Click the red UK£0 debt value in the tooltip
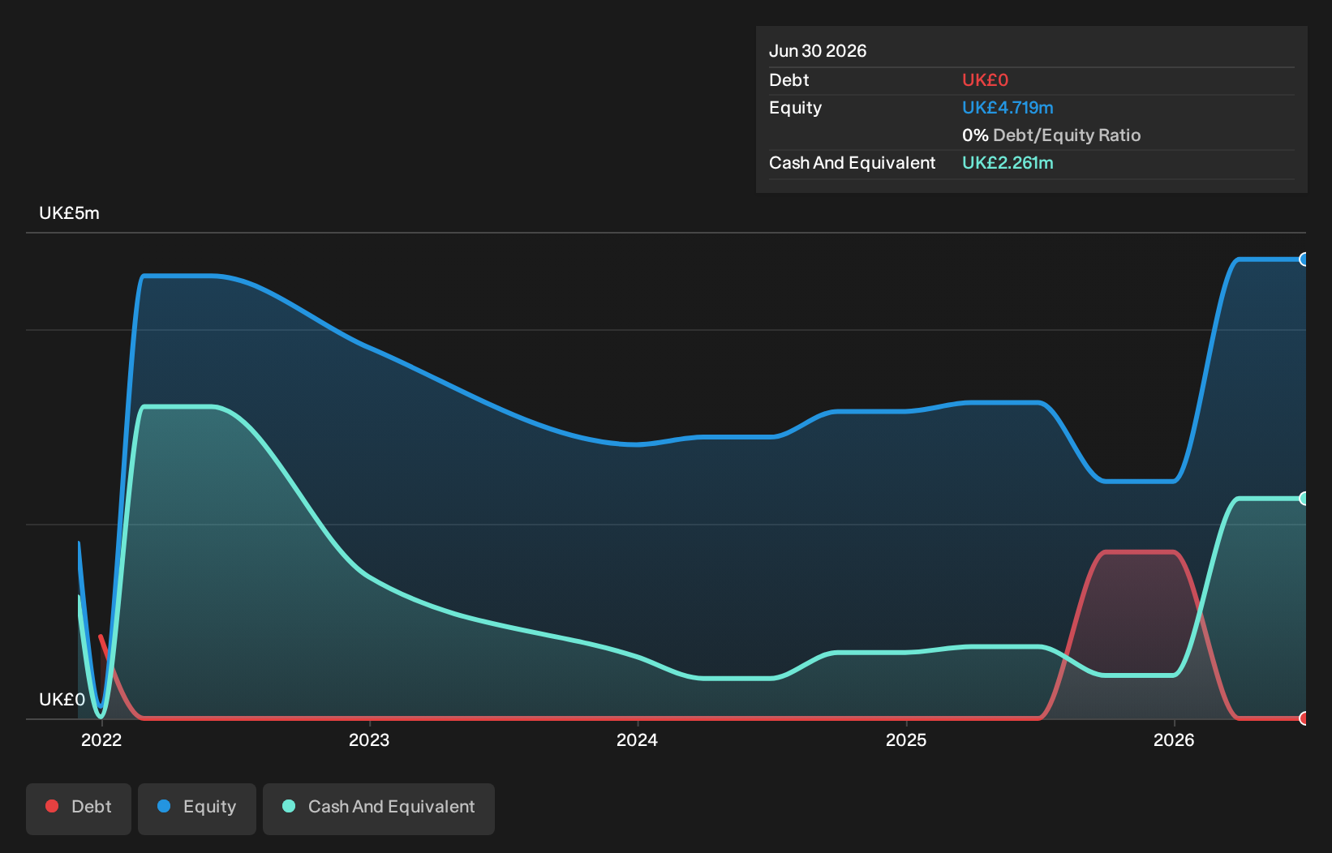The image size is (1332, 853). (985, 80)
